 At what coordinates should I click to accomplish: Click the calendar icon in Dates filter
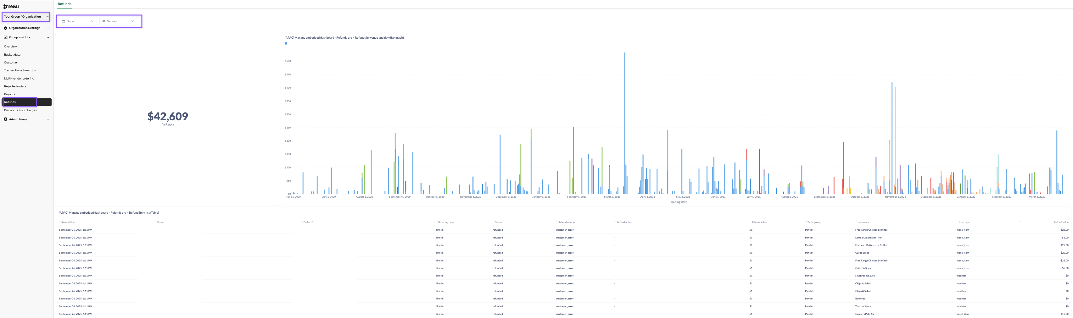point(63,21)
